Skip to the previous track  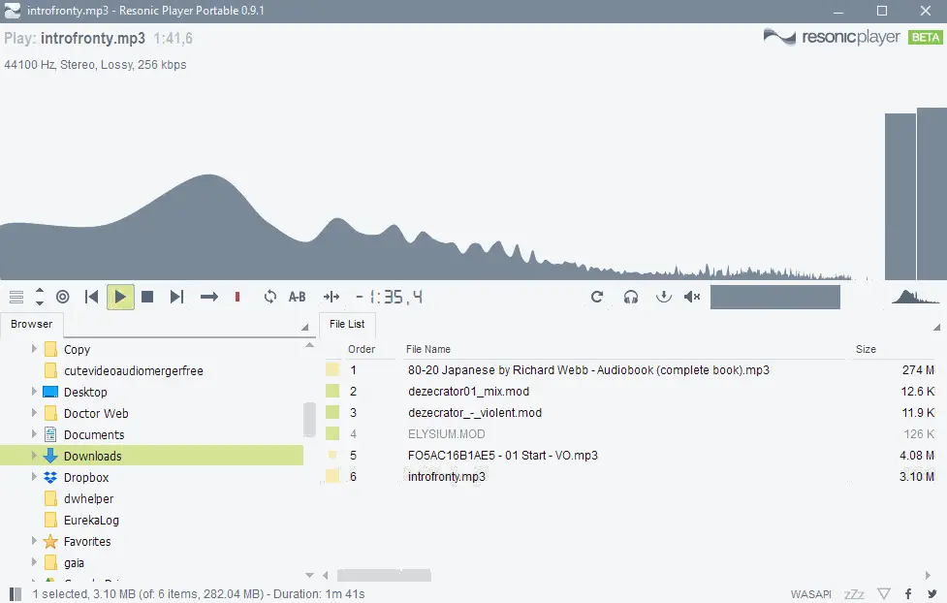[x=92, y=297]
